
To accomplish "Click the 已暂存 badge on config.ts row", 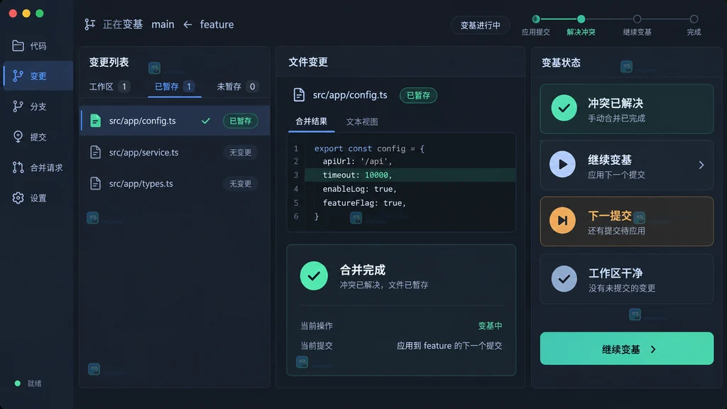I will pos(240,121).
